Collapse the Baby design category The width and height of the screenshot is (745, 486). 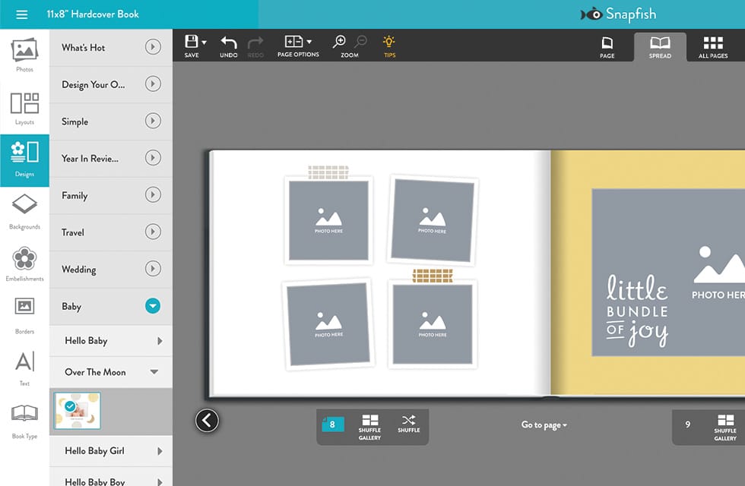[152, 305]
